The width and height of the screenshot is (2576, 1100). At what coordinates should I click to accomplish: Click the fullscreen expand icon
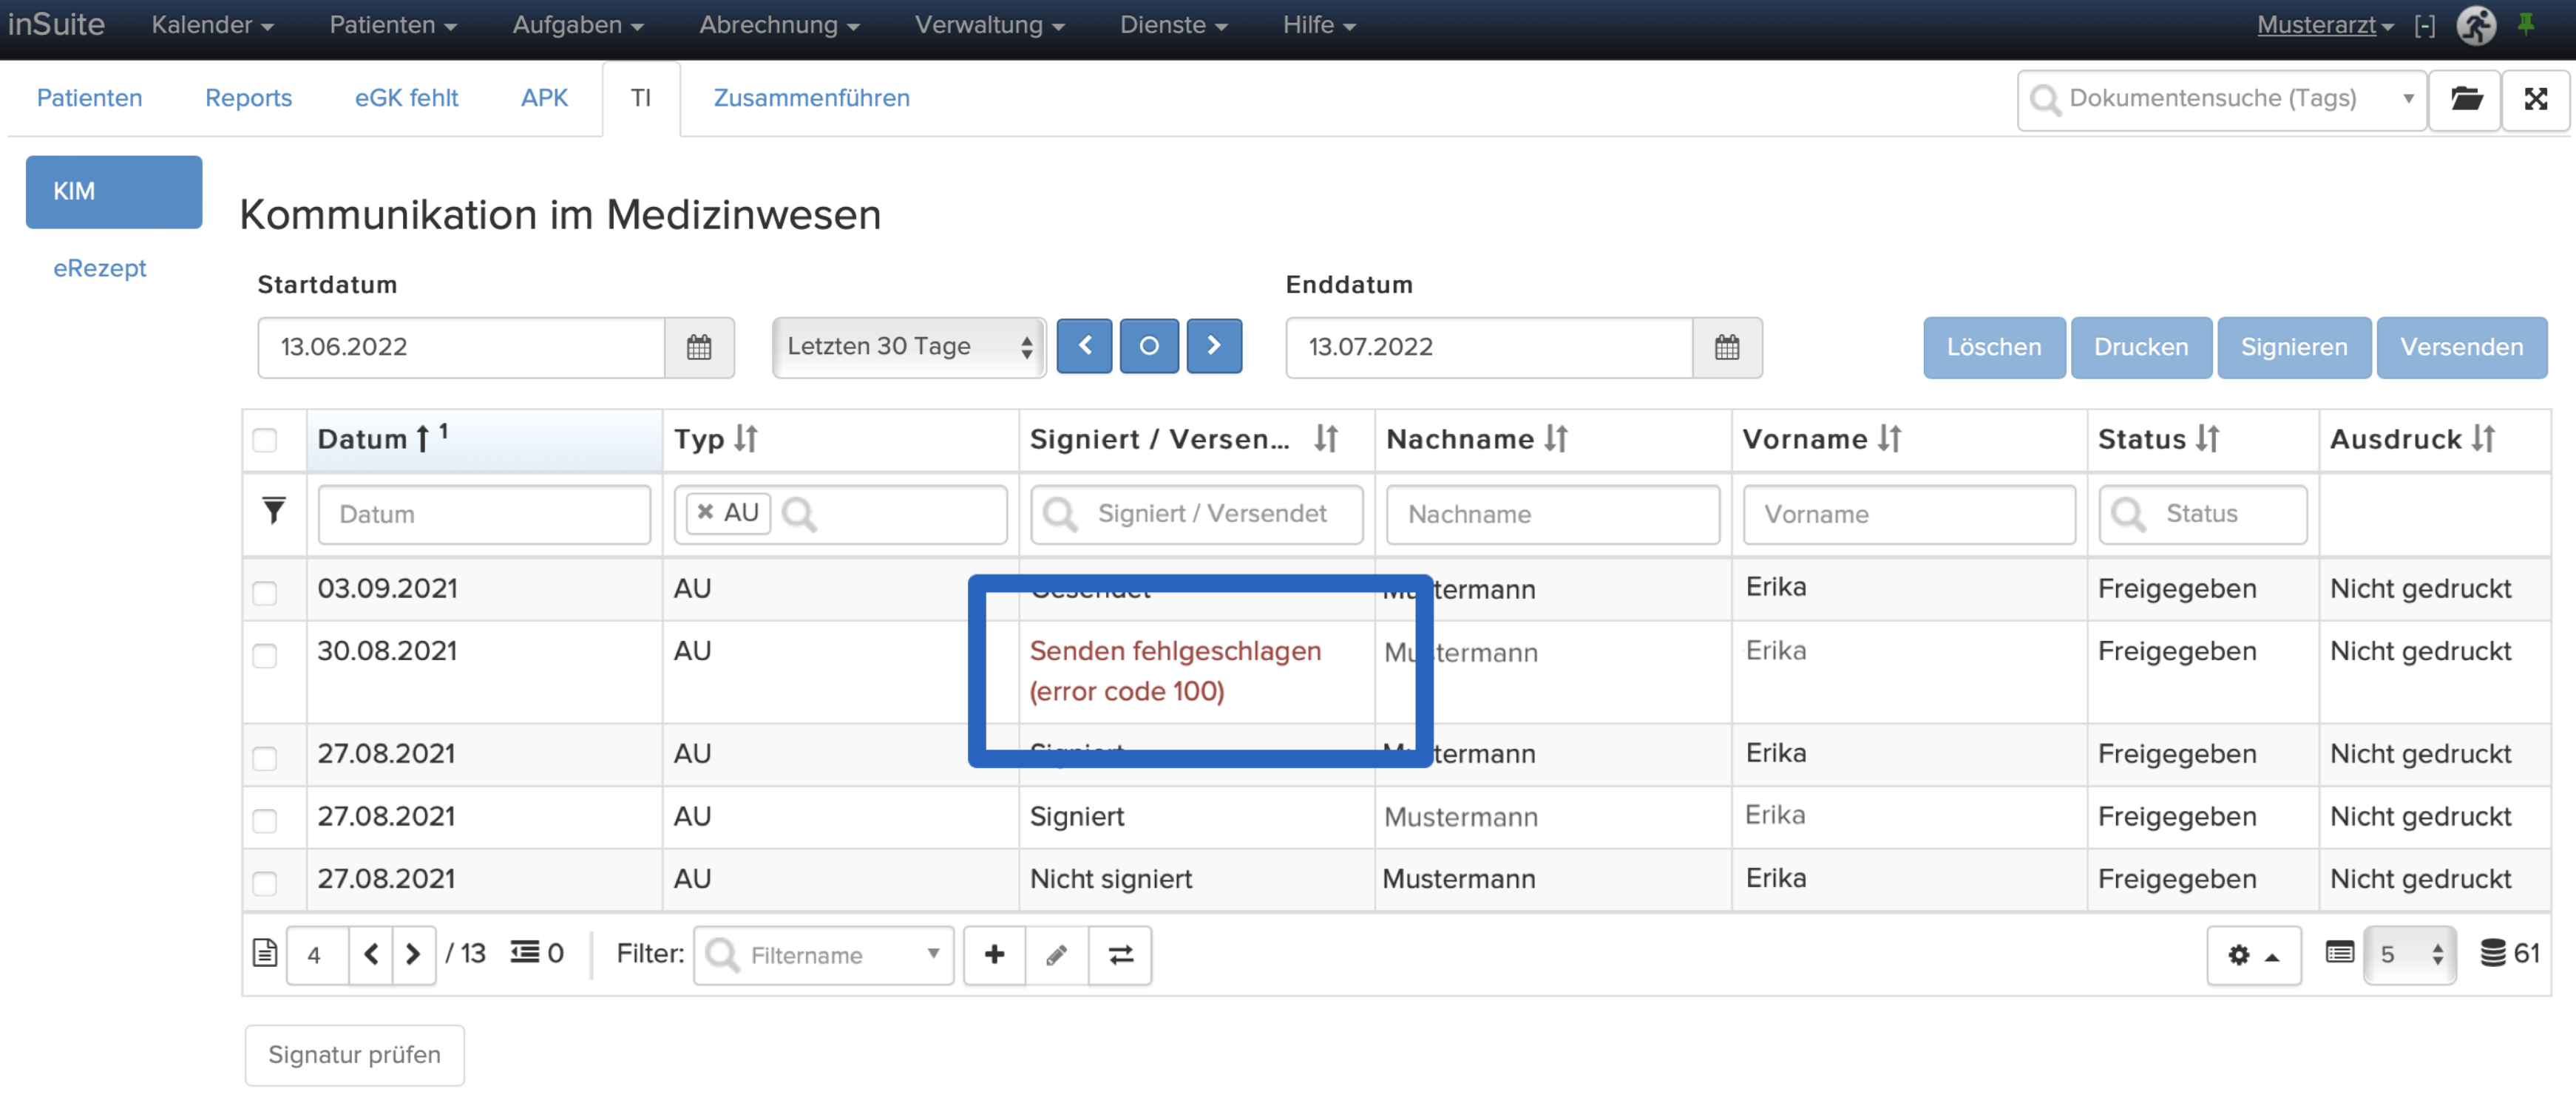tap(2535, 99)
